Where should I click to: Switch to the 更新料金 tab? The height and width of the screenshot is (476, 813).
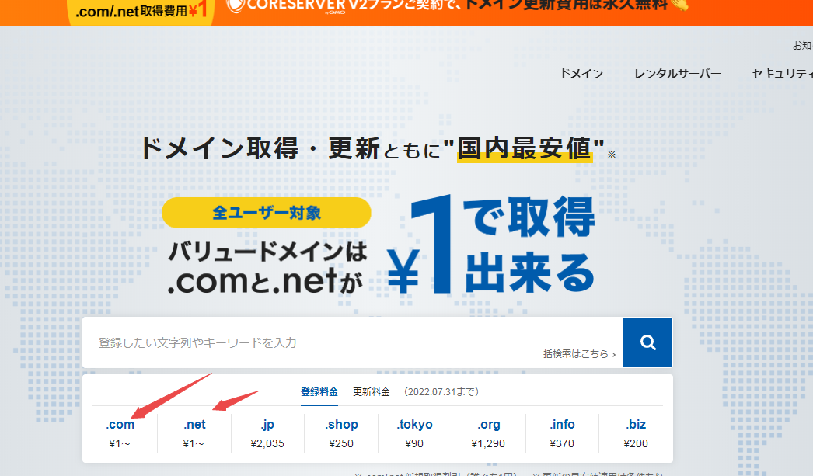click(372, 391)
